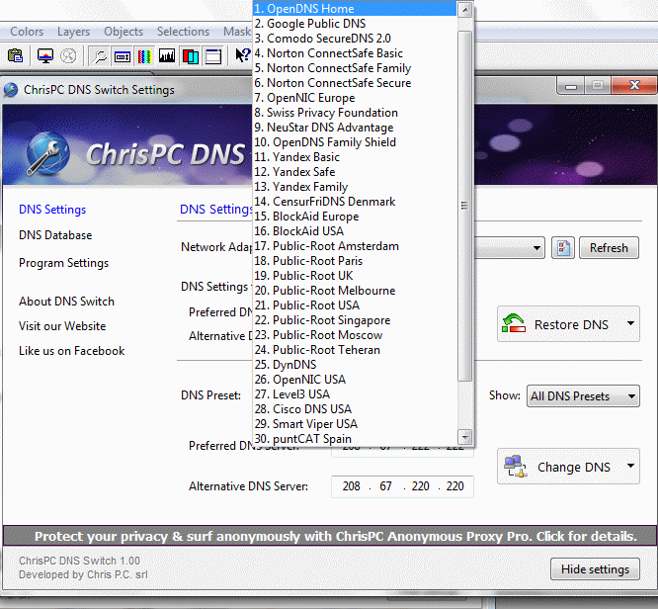Toggle the toolbars window icon
This screenshot has height=609, width=658.
click(x=213, y=56)
